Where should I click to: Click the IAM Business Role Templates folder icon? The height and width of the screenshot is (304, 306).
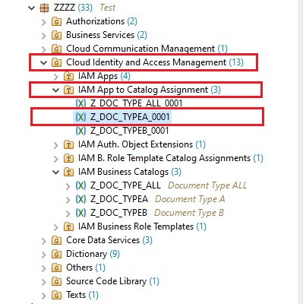[68, 226]
